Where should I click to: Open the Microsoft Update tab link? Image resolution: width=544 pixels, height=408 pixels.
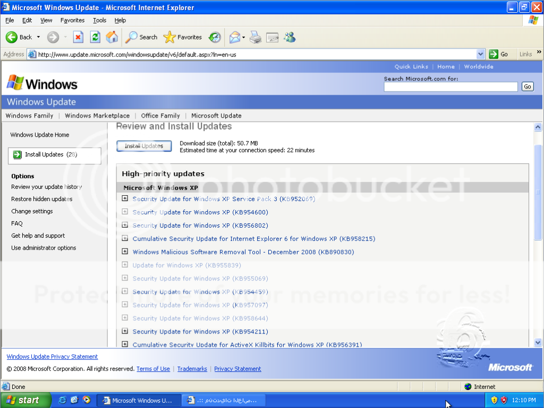[216, 116]
